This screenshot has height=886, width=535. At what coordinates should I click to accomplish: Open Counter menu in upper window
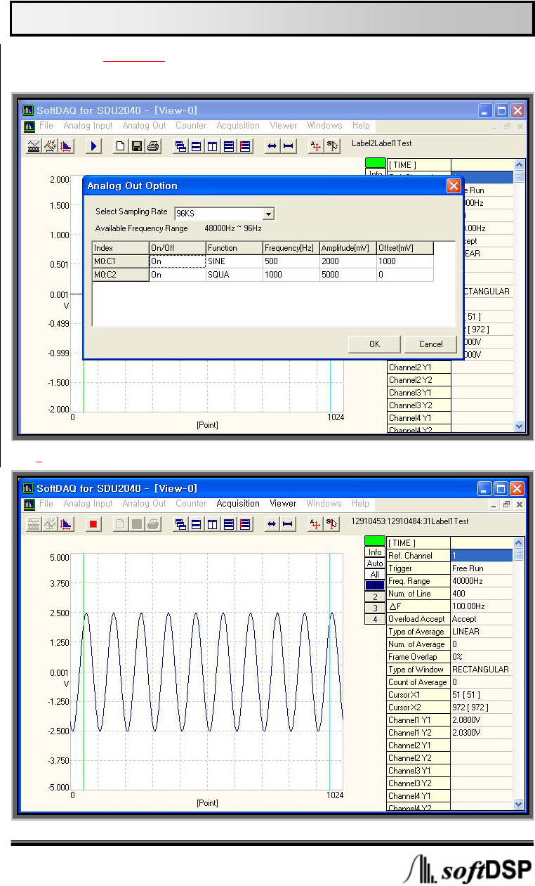[x=191, y=126]
